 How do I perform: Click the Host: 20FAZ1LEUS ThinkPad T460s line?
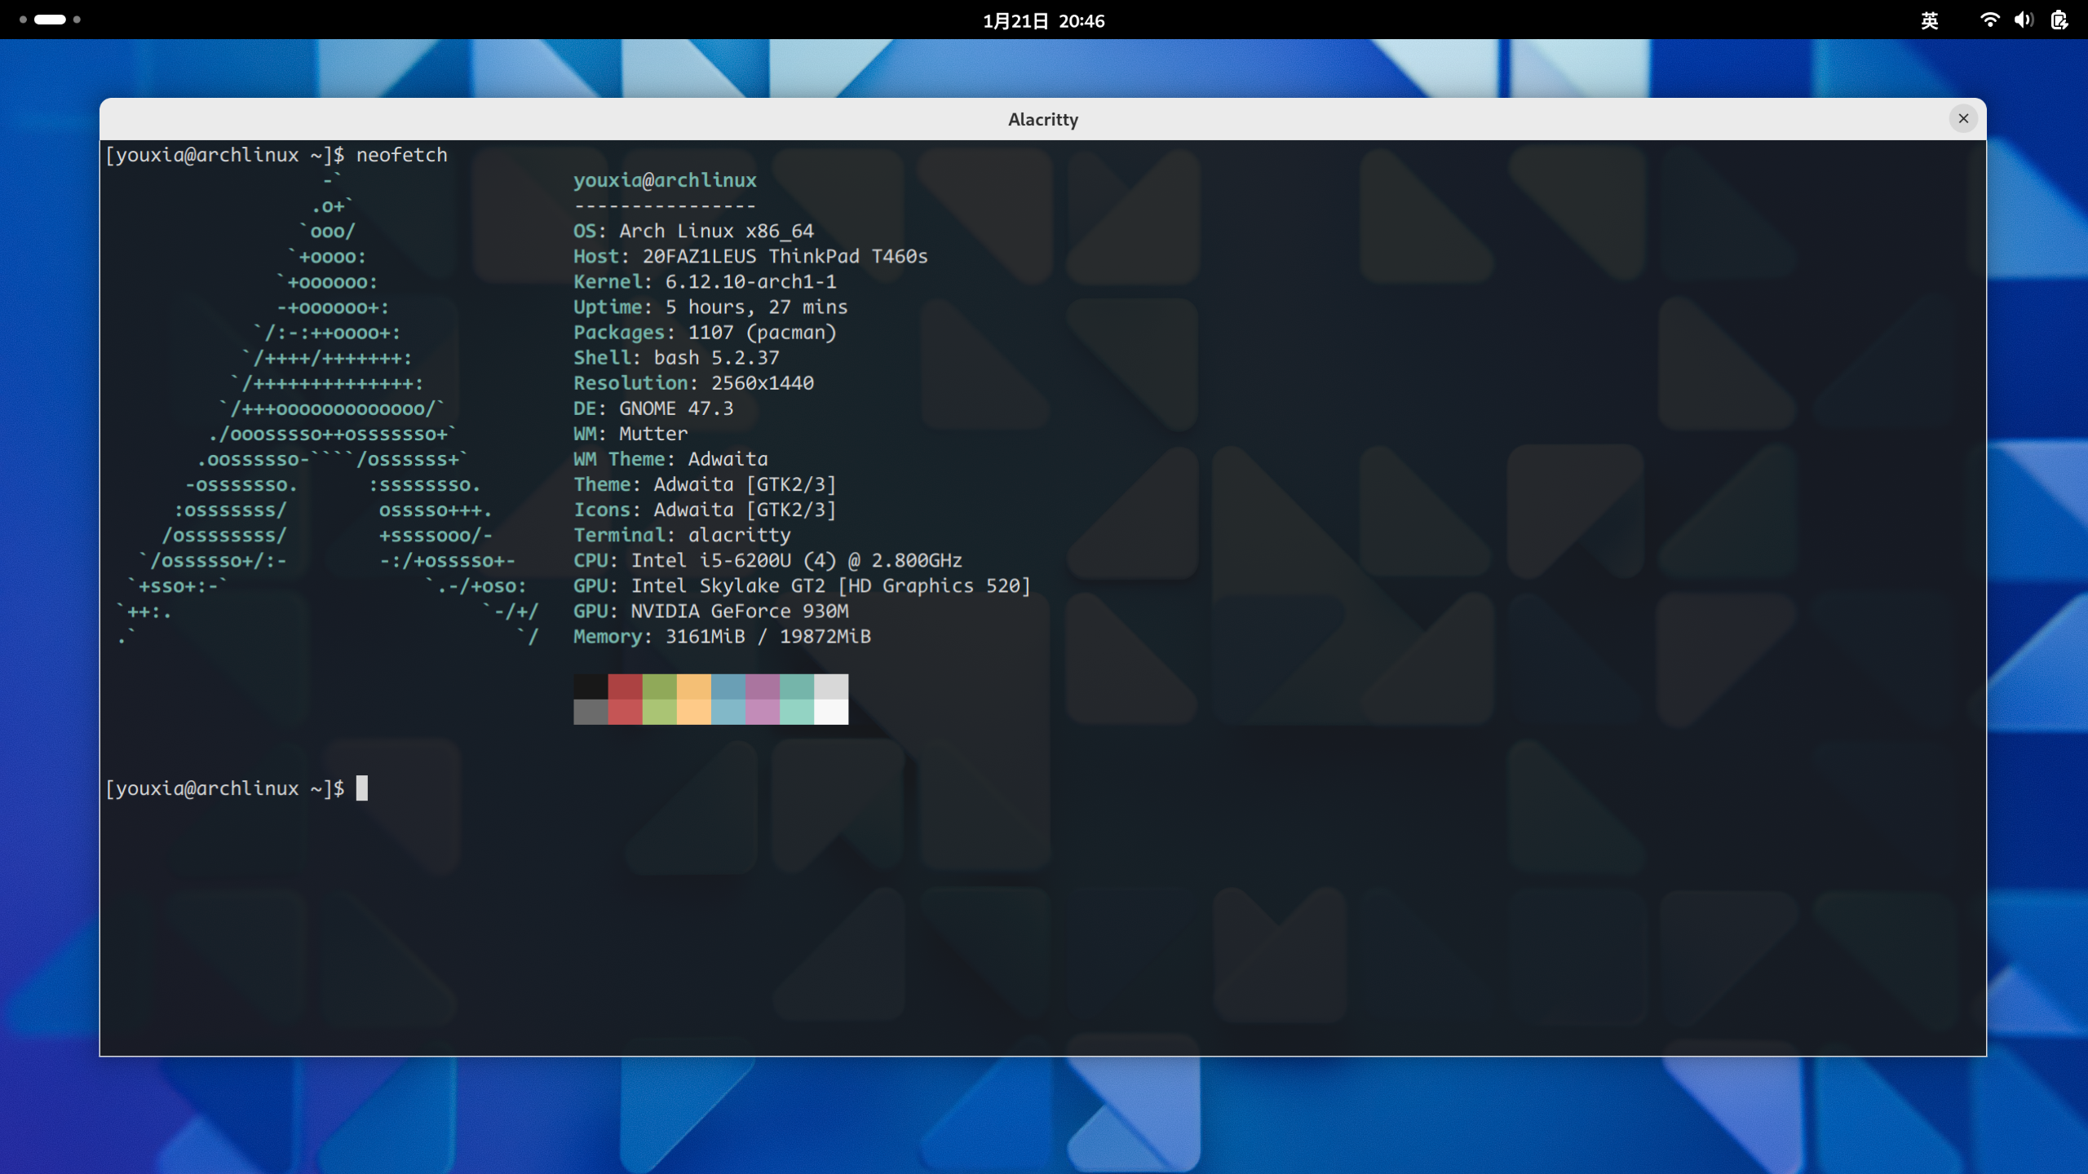[750, 256]
